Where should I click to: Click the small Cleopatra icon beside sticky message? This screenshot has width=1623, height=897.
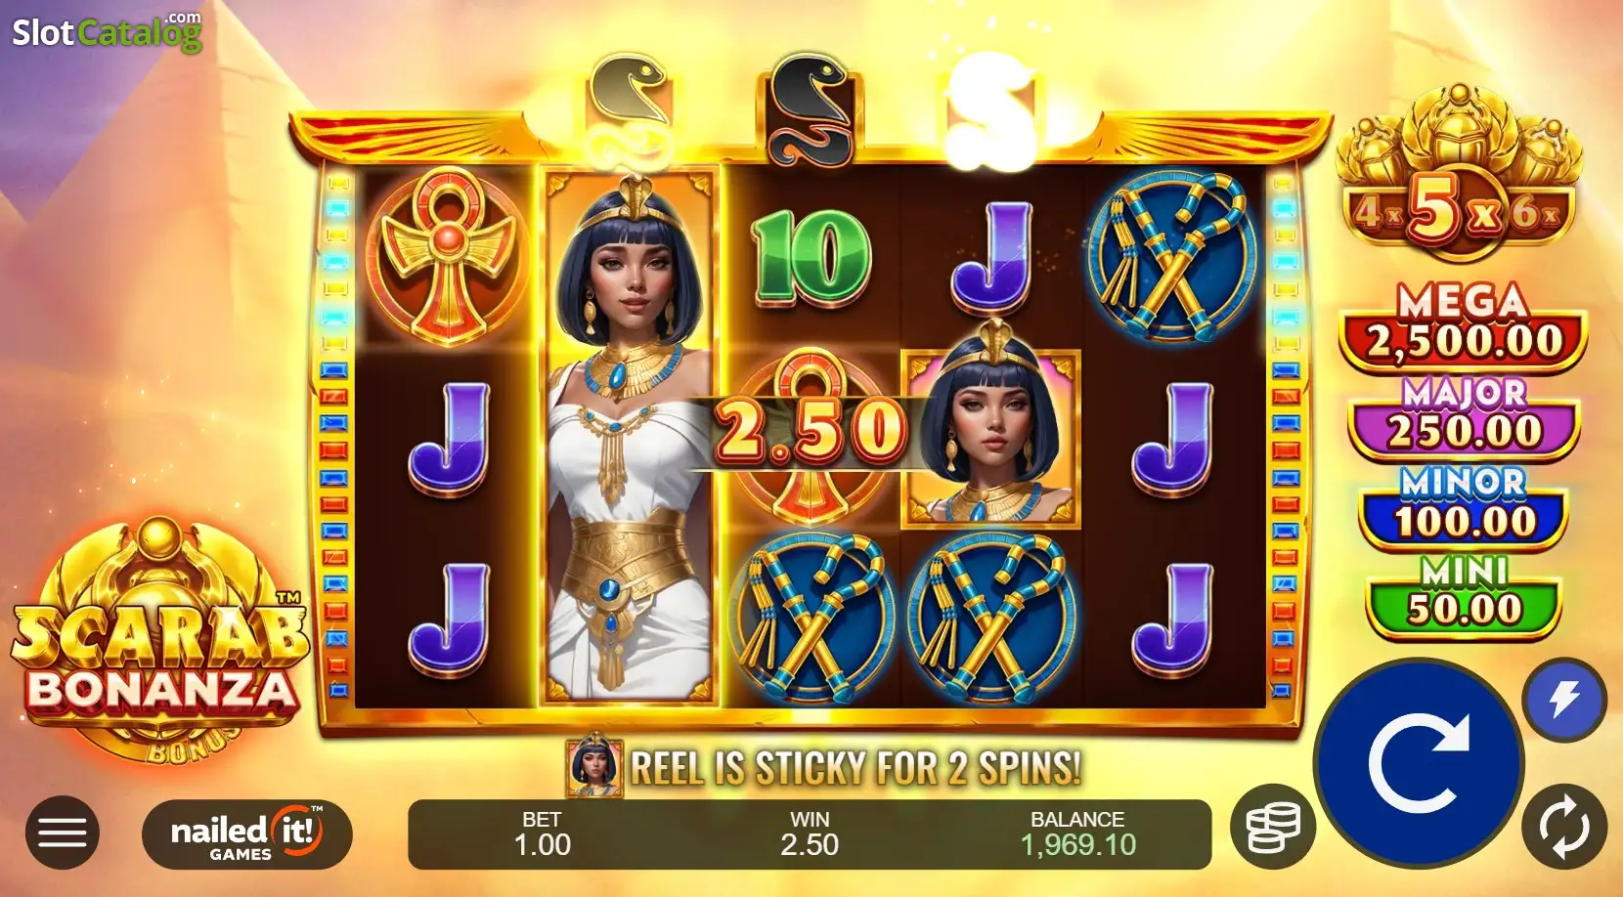(594, 767)
